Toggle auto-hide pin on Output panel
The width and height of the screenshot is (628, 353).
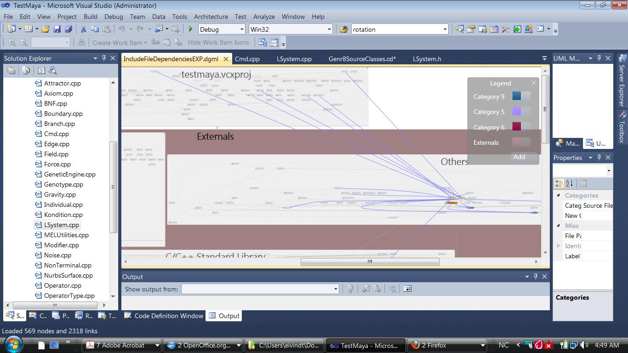[x=536, y=276]
